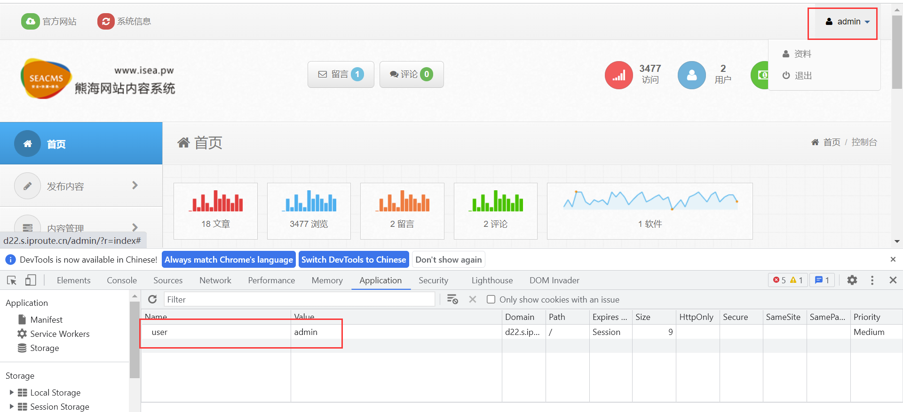Click the red system info refresh icon
Viewport: 903px width, 412px height.
coord(106,21)
